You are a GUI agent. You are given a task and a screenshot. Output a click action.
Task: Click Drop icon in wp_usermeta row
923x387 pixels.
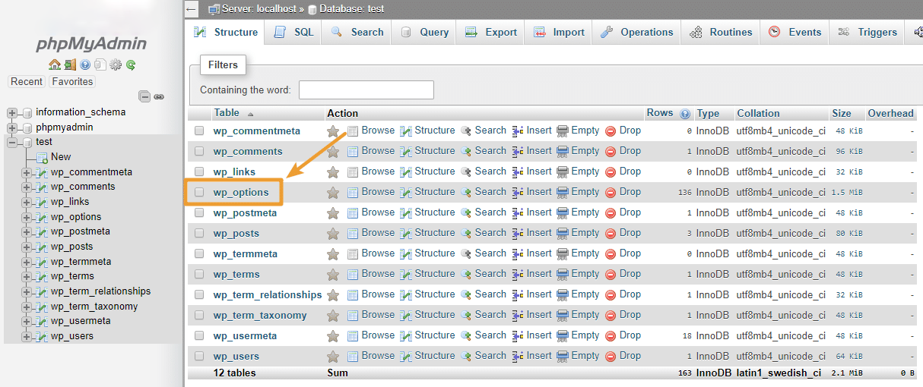(611, 335)
